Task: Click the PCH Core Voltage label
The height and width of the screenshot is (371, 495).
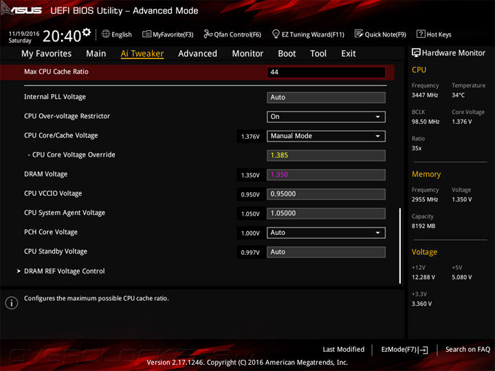Action: click(x=50, y=232)
